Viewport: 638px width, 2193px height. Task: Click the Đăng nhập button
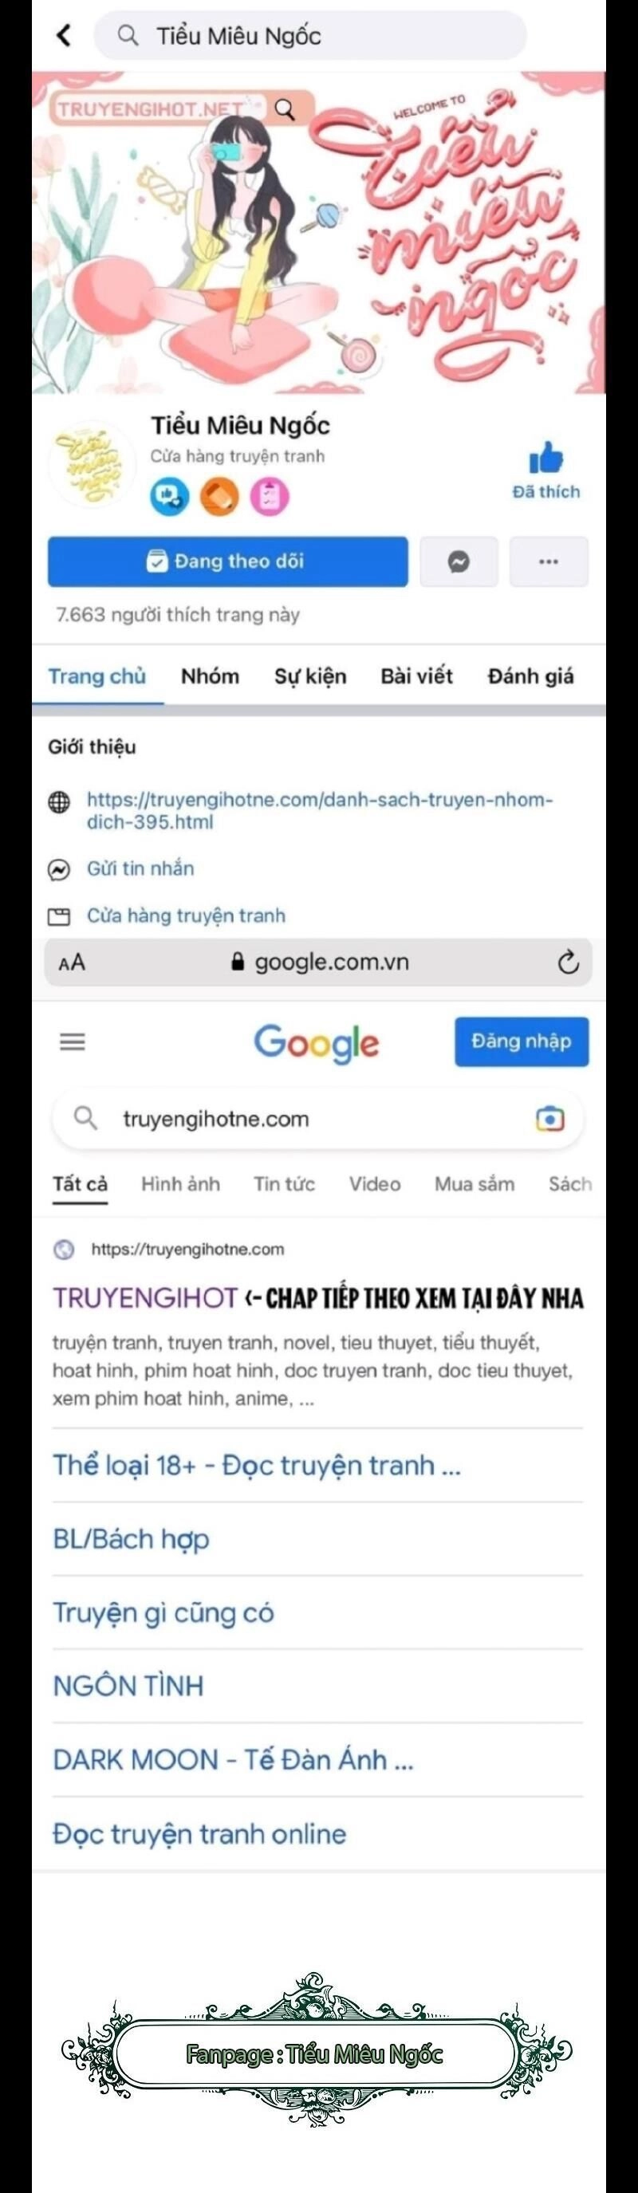pos(522,1041)
